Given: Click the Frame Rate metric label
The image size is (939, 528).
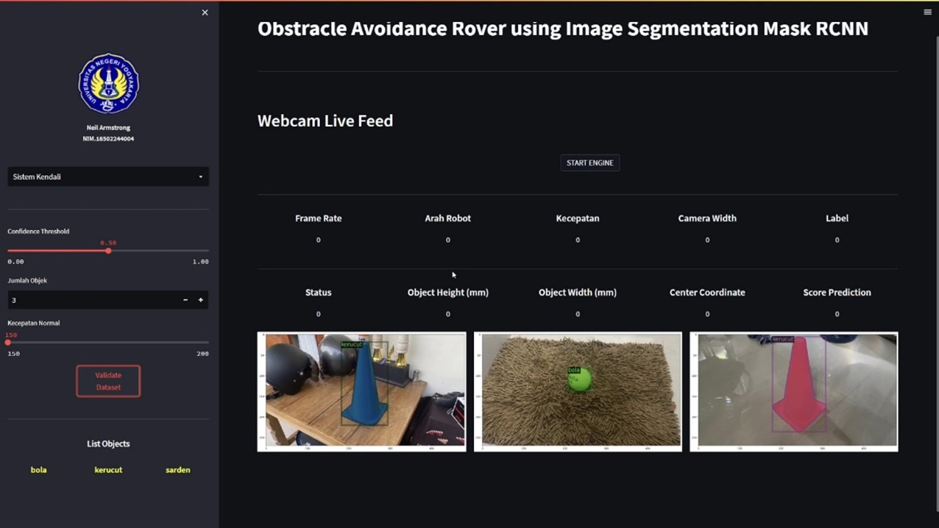Looking at the screenshot, I should point(319,218).
